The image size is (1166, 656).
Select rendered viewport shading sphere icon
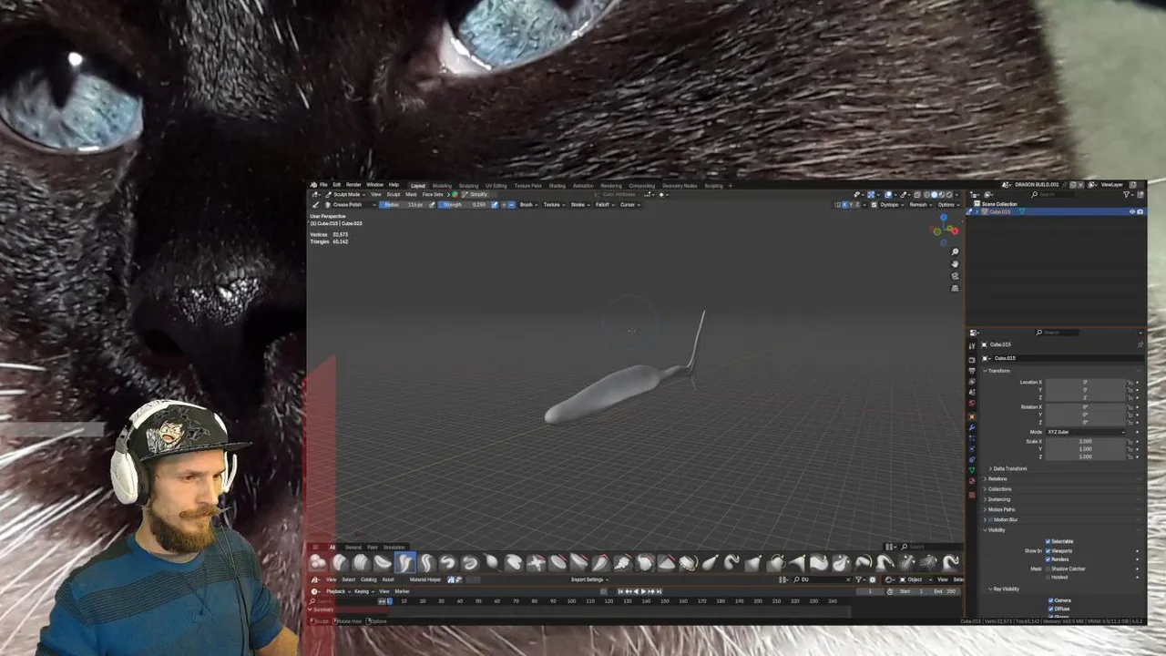(x=949, y=195)
